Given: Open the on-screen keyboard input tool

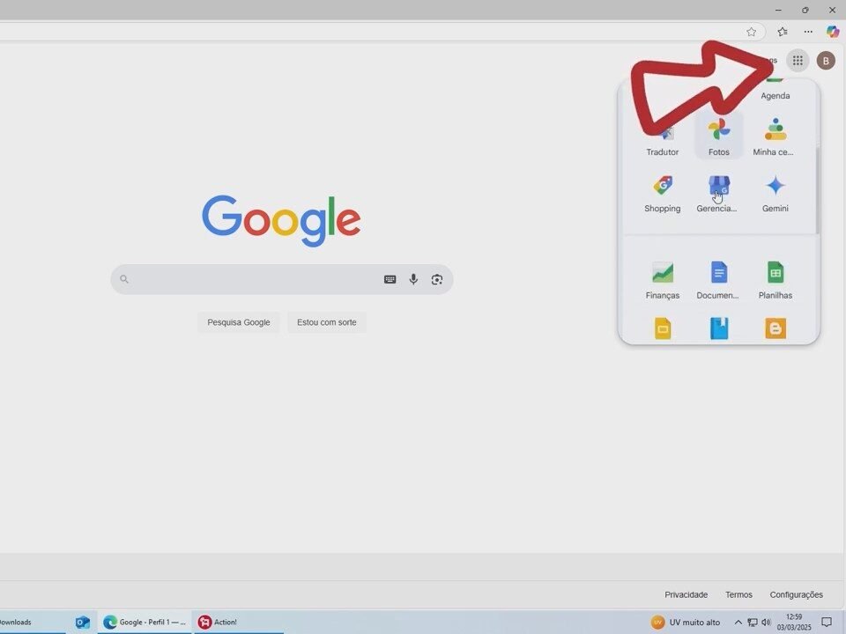Looking at the screenshot, I should [390, 279].
